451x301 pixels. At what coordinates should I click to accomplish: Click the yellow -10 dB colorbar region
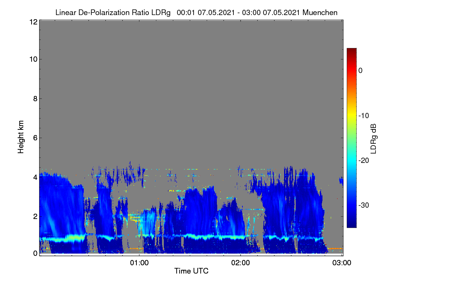[351, 116]
